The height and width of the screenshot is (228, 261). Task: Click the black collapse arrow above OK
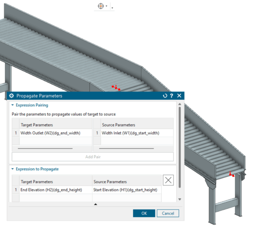(96, 204)
